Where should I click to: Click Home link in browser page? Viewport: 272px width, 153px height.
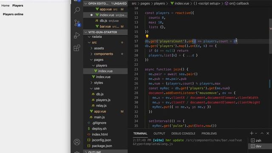click(6, 6)
